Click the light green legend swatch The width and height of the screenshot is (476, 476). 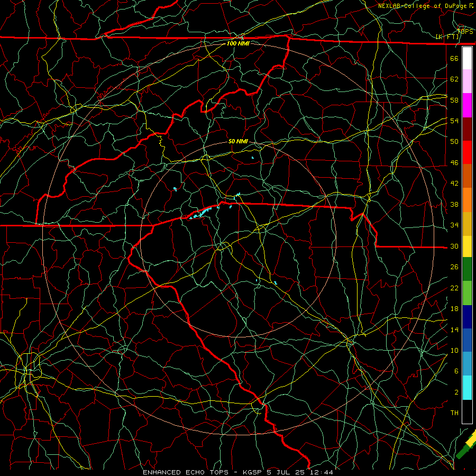(467, 293)
